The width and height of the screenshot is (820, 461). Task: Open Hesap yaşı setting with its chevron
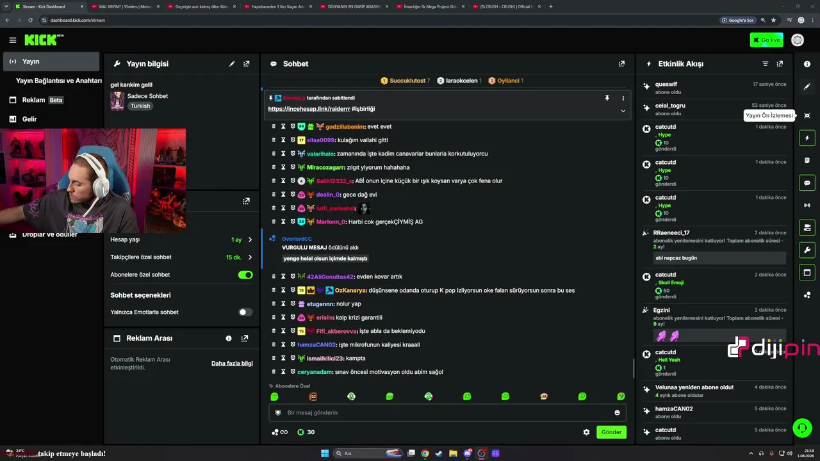pyautogui.click(x=250, y=239)
